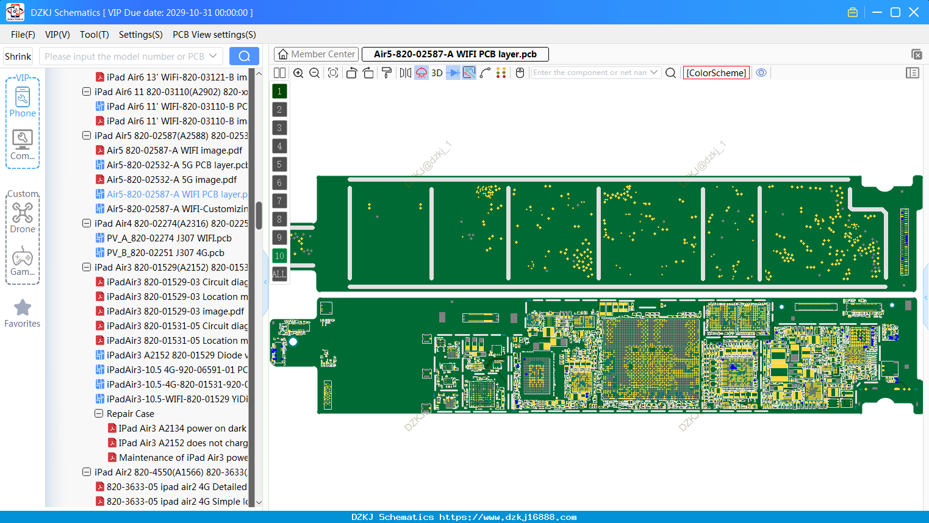Click the Shrink button

(18, 56)
